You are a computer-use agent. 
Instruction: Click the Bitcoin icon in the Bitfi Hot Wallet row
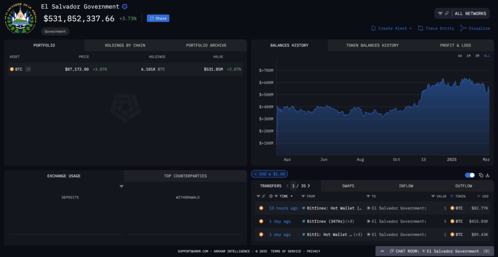click(x=261, y=235)
